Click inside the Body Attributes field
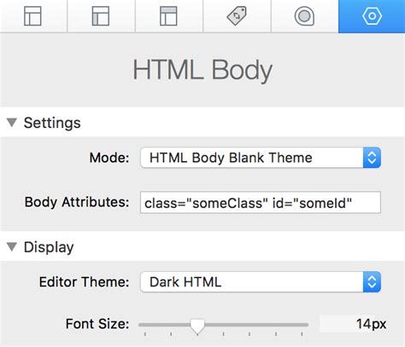 (x=261, y=203)
